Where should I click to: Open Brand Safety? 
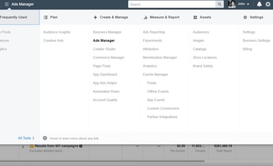(x=203, y=66)
